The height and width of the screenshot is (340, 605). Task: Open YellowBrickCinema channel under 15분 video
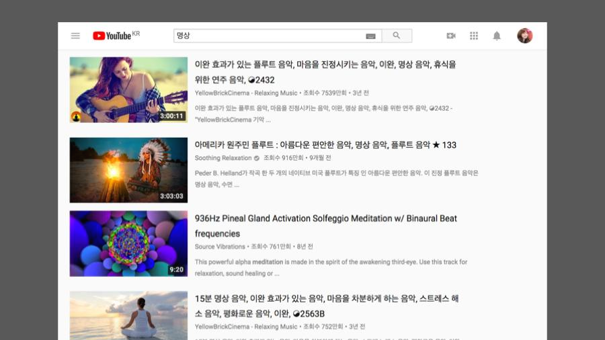pyautogui.click(x=246, y=327)
